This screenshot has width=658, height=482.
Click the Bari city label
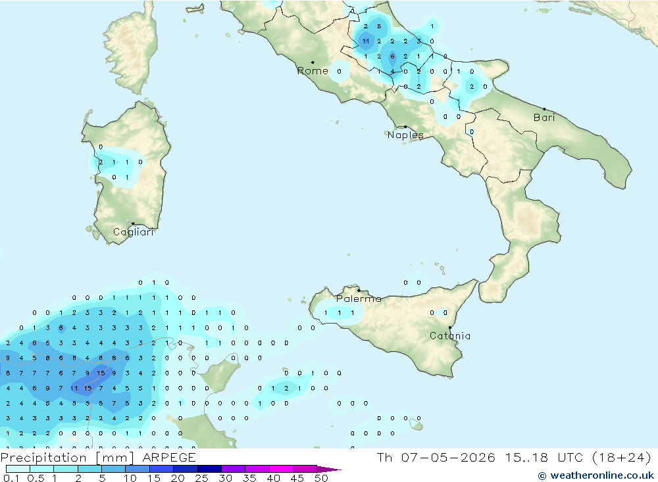click(x=544, y=118)
